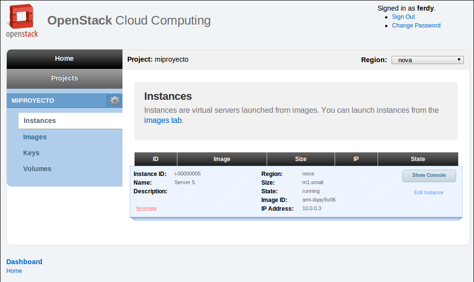Click the Dashboard footer link

(24, 262)
